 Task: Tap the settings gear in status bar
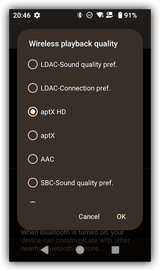click(37, 15)
